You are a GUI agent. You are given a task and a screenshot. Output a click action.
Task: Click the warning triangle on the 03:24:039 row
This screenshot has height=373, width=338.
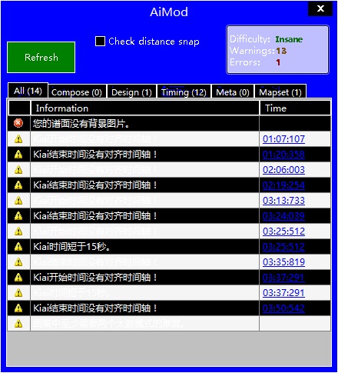click(x=18, y=216)
